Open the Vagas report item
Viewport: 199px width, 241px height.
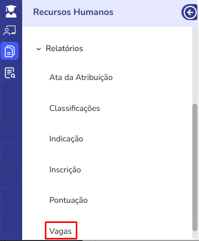tap(60, 231)
